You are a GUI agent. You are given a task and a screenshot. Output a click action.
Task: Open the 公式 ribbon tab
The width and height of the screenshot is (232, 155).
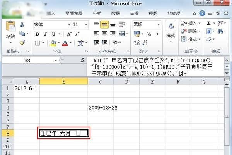[x=97, y=14]
